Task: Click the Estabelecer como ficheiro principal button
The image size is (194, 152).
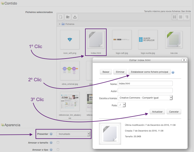Action: point(149,72)
